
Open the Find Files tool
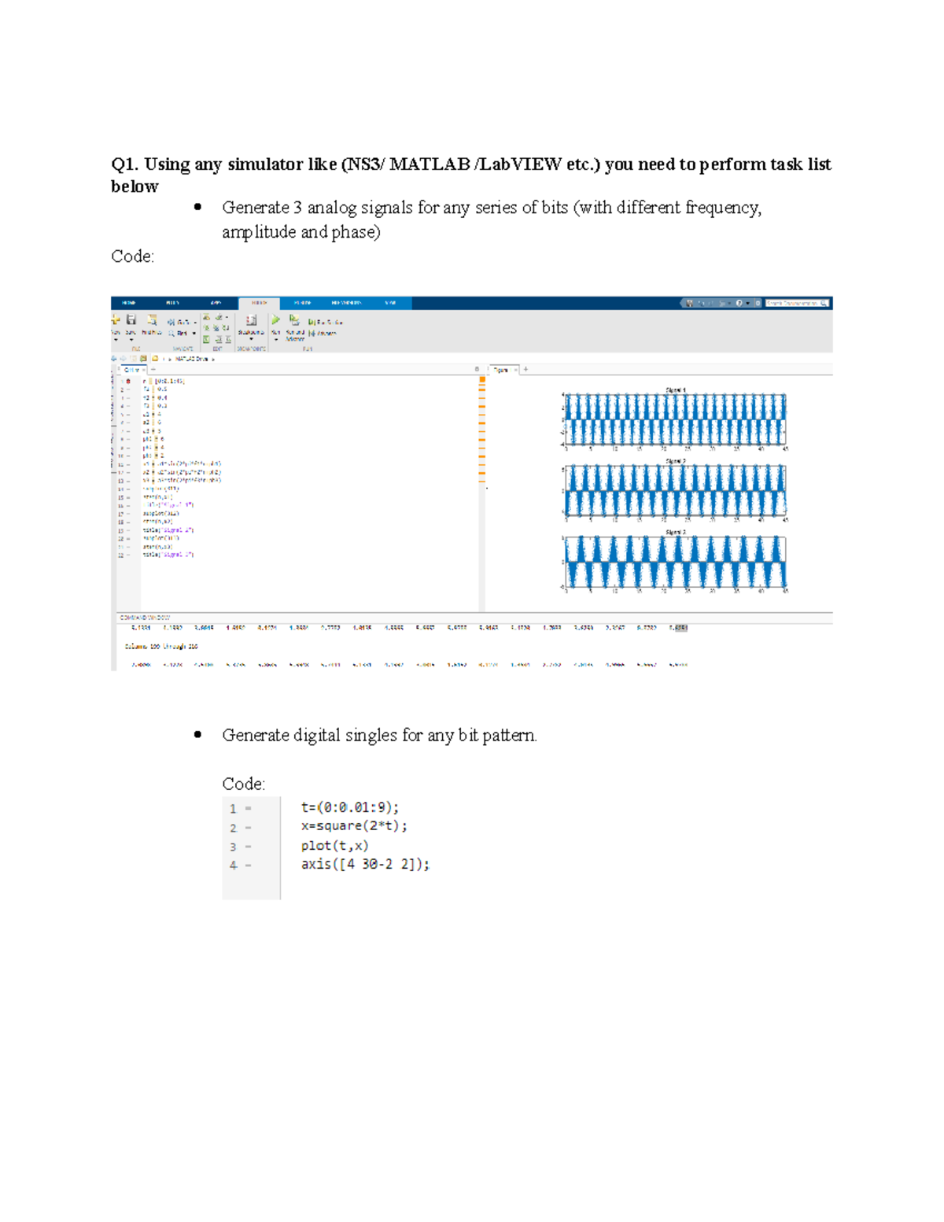point(153,319)
